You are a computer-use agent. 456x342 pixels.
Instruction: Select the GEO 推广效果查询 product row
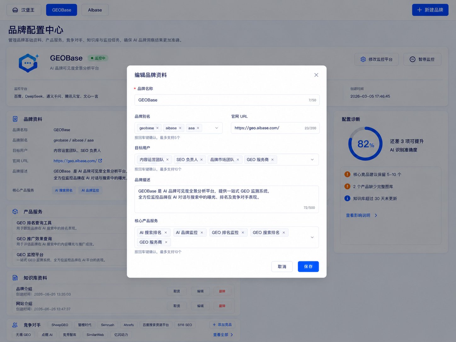[x=69, y=241]
